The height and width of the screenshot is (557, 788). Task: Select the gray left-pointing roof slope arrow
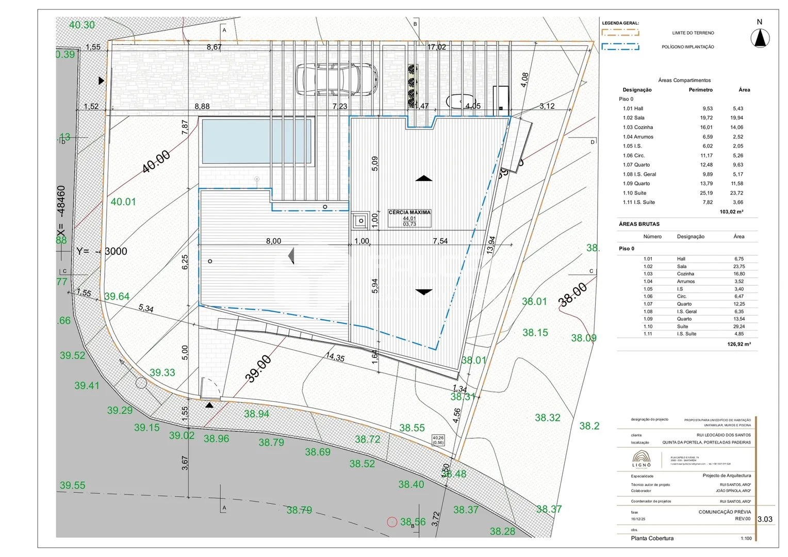tap(291, 255)
